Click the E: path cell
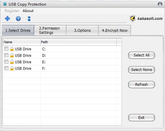This screenshot has width=165, height=131. pyautogui.click(x=78, y=62)
